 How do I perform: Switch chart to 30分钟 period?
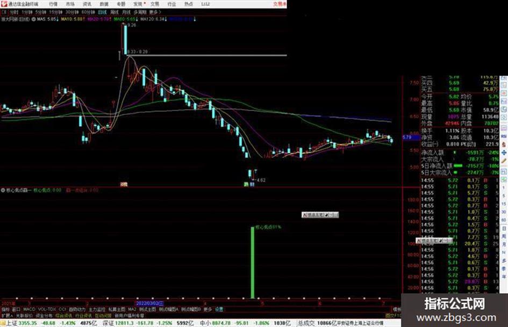(x=72, y=12)
